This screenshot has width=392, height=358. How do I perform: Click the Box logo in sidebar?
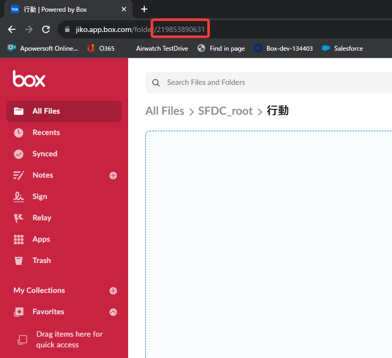29,79
